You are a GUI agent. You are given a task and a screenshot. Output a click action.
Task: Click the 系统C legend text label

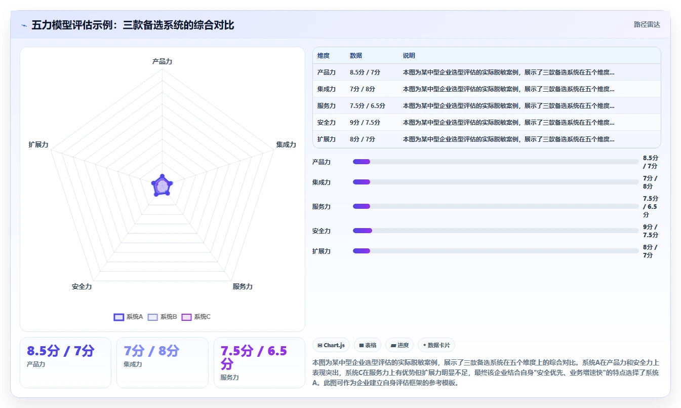(203, 317)
